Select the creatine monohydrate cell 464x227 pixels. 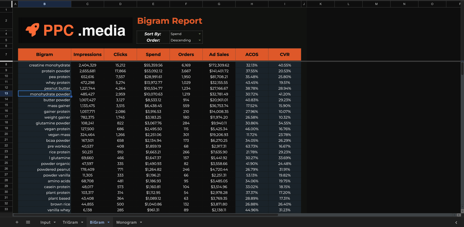[x=45, y=65]
